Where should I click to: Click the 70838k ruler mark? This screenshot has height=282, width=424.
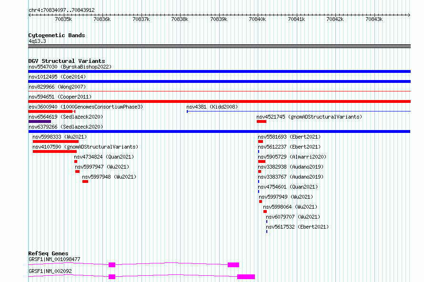pos(180,19)
